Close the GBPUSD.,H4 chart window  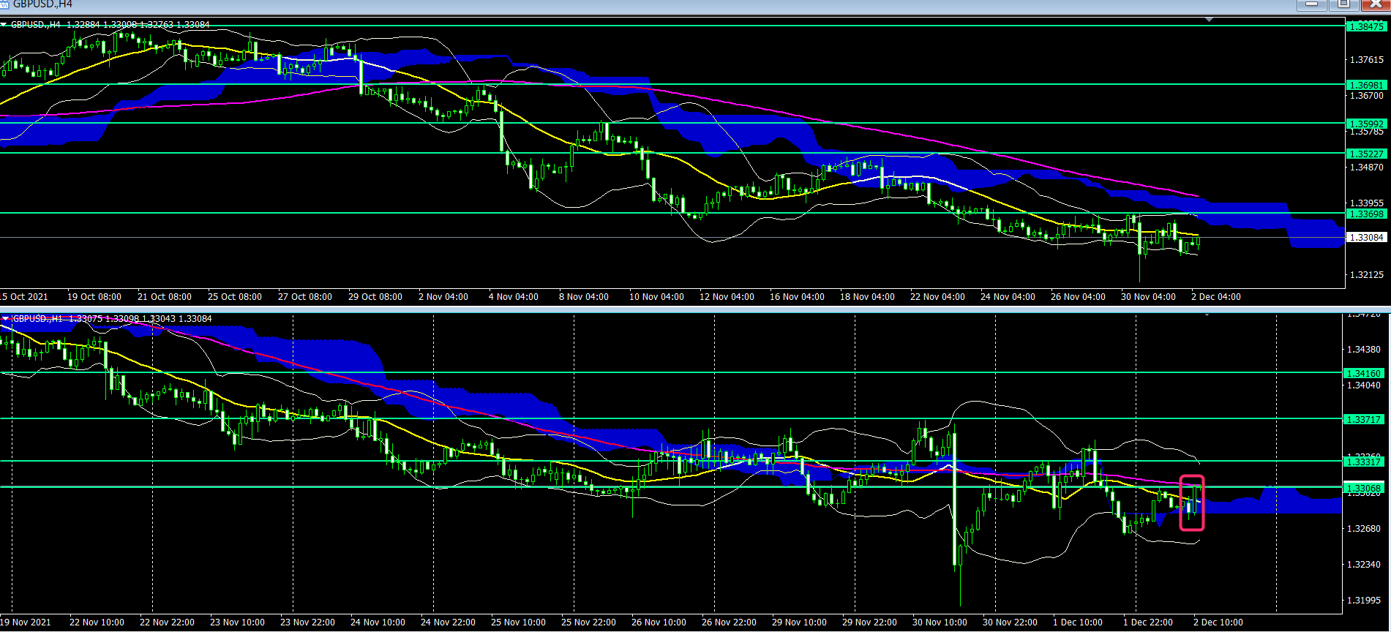pos(1375,4)
